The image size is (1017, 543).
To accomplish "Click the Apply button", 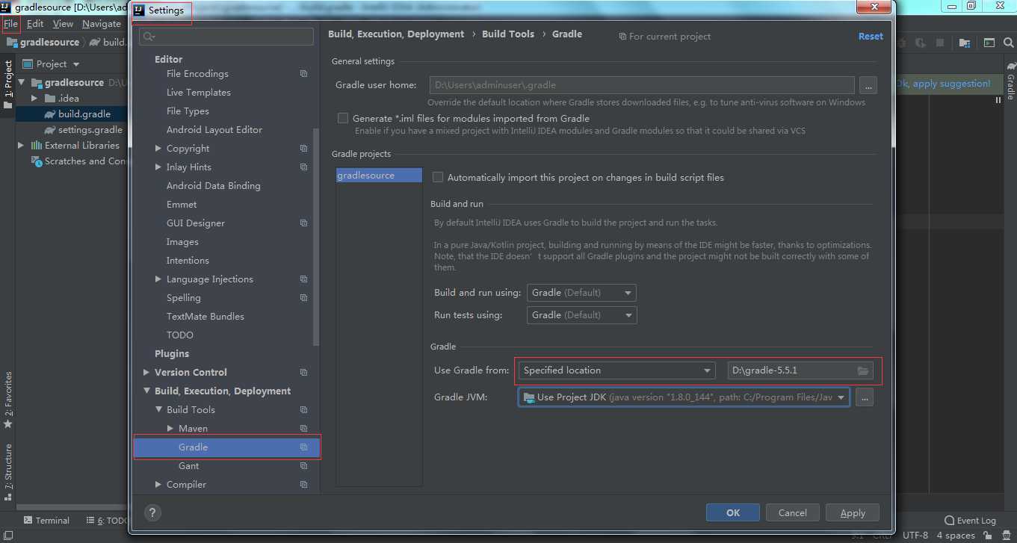I will 853,512.
